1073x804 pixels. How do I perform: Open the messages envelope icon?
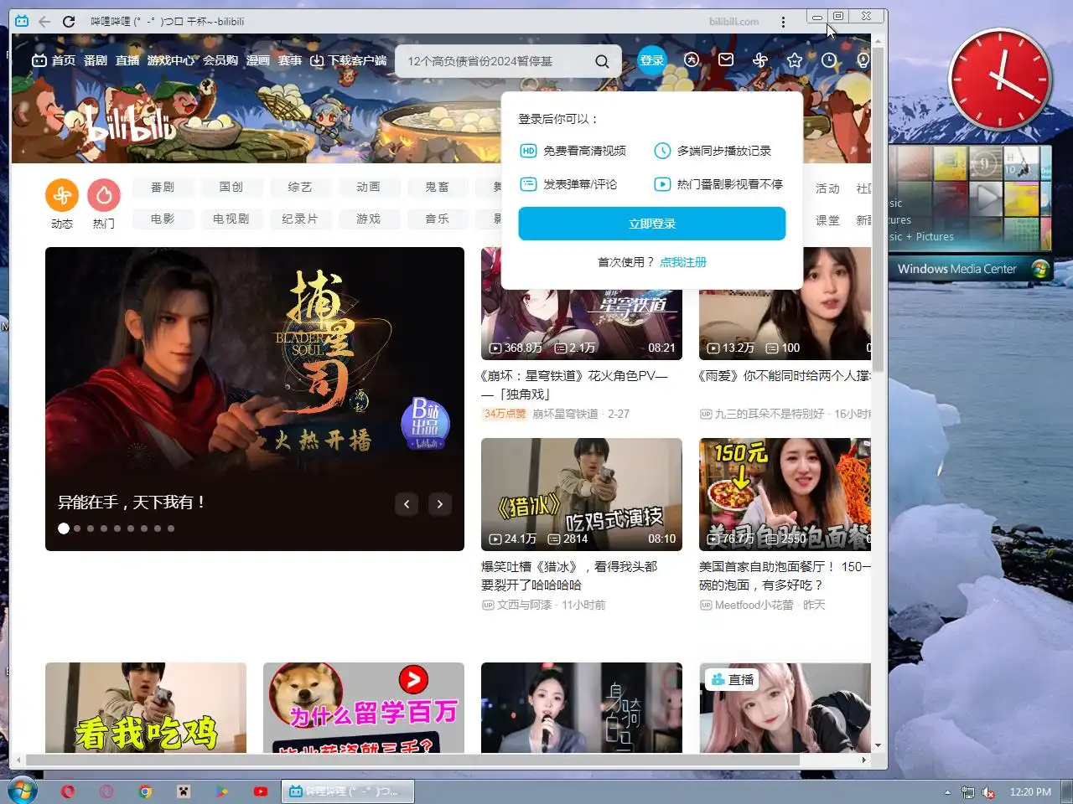(726, 59)
